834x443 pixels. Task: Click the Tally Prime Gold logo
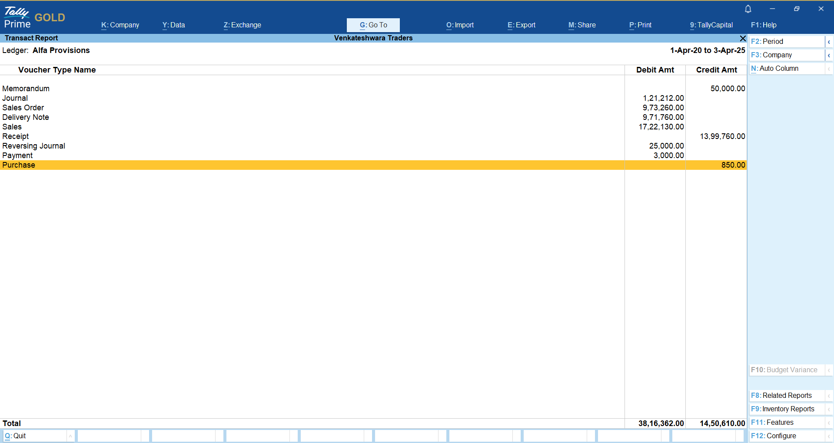(x=34, y=17)
